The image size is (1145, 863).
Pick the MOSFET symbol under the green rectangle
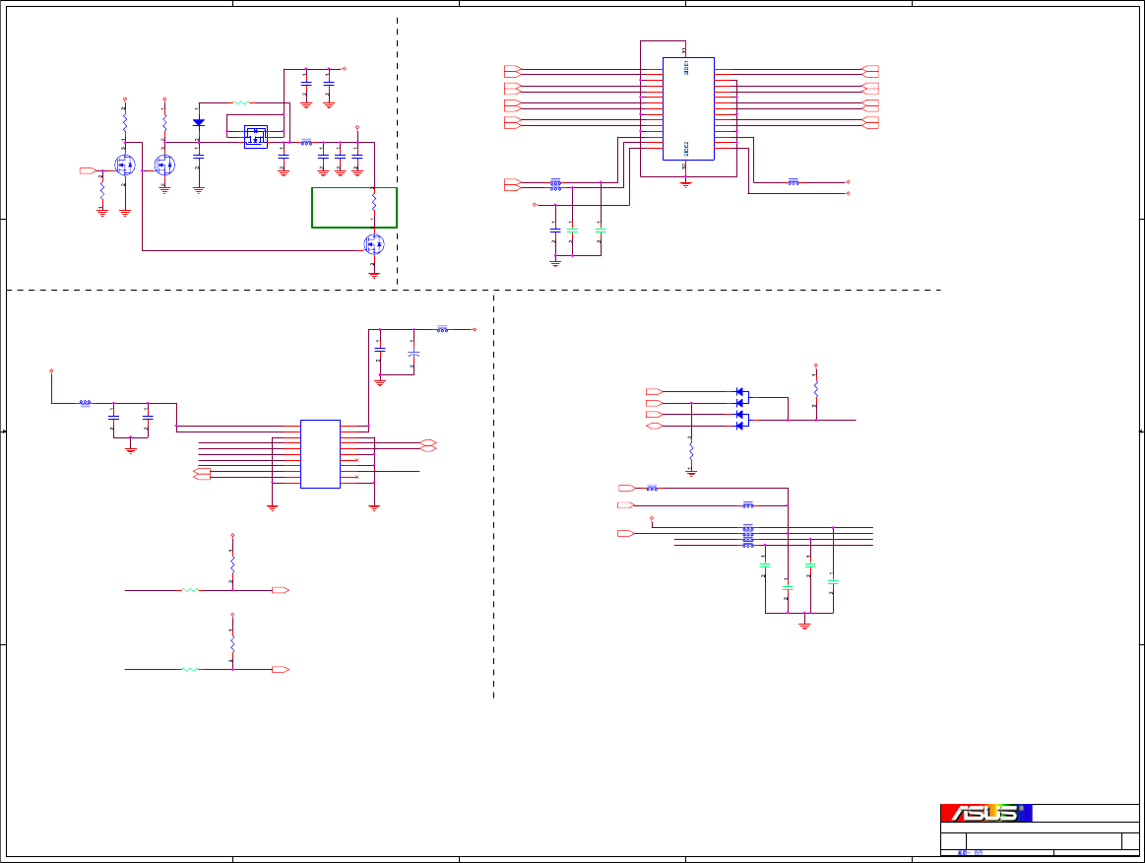point(374,244)
